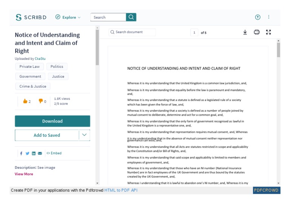This screenshot has width=290, height=205.
Task: Select the Justice tag
Action: click(x=58, y=76)
